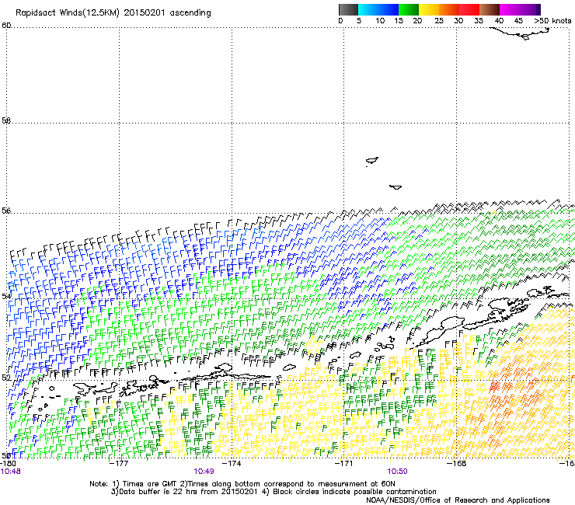
Task: Click the 10:49 measurement time label
Action: point(204,472)
